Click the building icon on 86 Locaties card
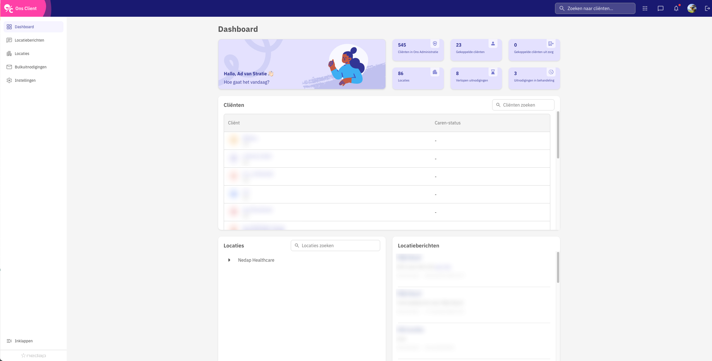The width and height of the screenshot is (712, 361). (435, 72)
